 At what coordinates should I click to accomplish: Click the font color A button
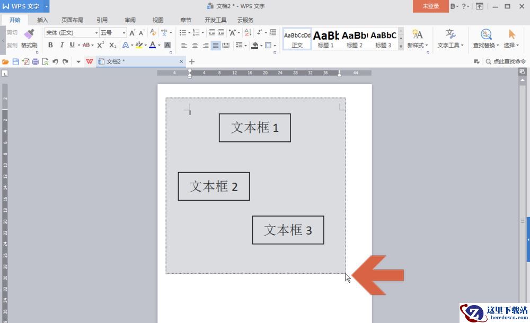click(x=153, y=45)
